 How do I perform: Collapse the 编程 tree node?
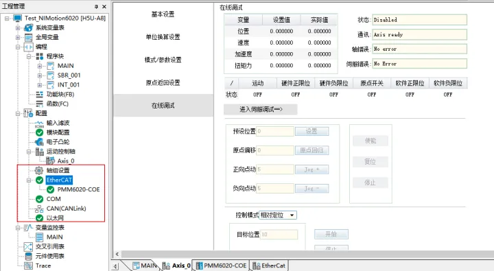coord(18,47)
